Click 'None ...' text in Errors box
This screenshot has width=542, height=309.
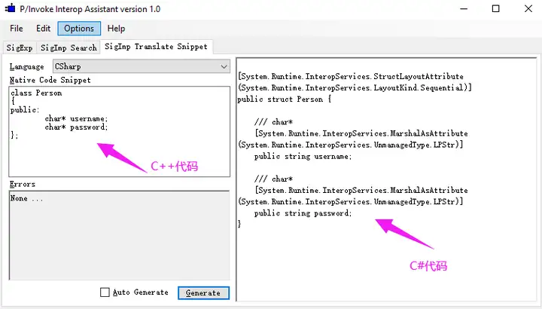point(26,198)
